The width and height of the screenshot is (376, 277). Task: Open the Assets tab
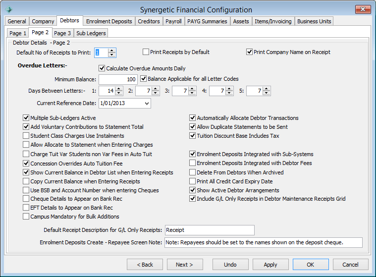tap(241, 21)
